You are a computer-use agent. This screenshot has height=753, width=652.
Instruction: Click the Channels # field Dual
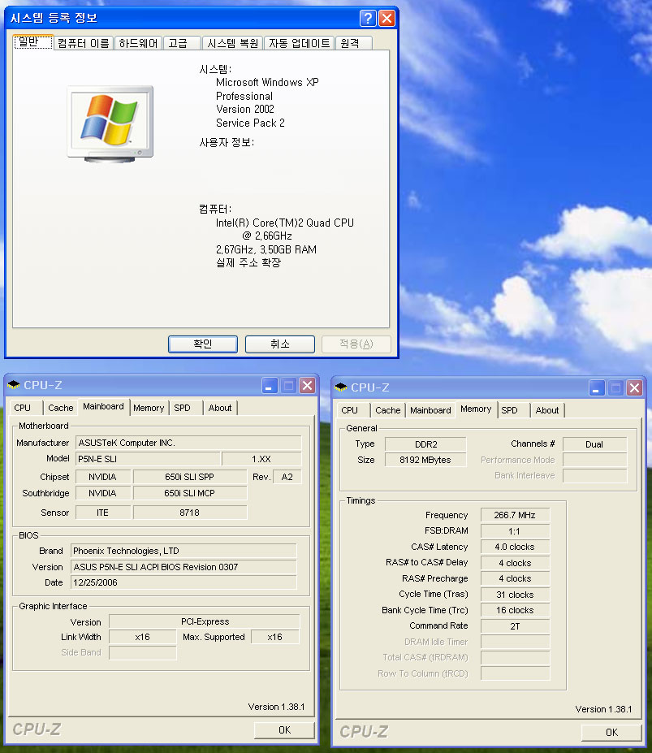[x=594, y=444]
